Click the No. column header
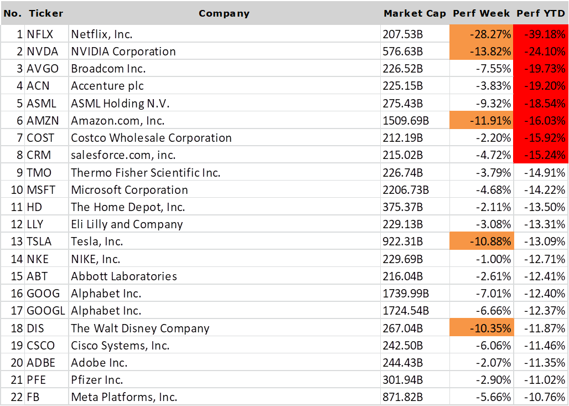569x406 pixels. pyautogui.click(x=13, y=13)
